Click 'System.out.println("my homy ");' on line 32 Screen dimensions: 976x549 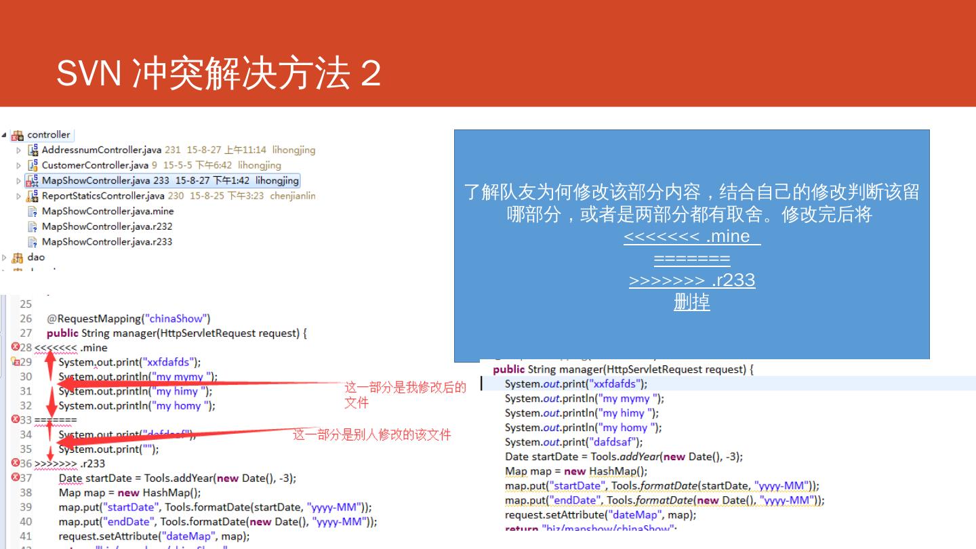(x=137, y=406)
